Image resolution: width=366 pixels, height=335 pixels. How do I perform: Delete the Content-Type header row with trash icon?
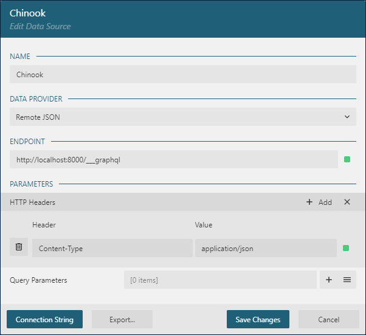pos(19,247)
